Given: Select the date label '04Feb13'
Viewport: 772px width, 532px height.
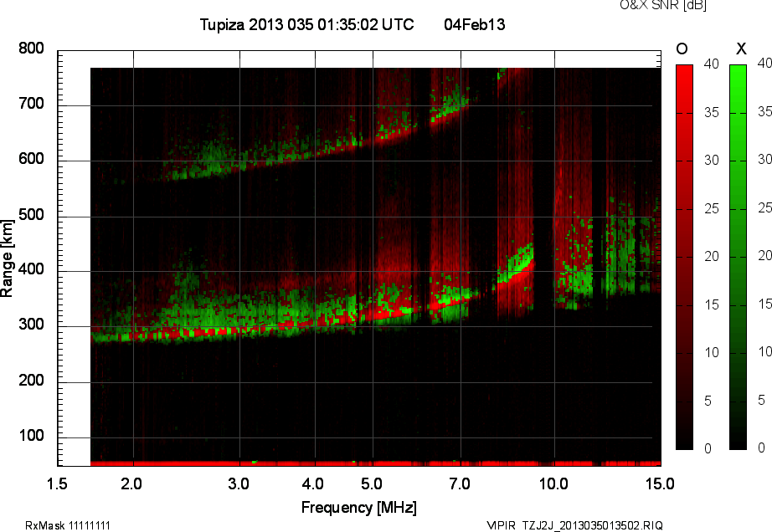Looking at the screenshot, I should pos(474,24).
